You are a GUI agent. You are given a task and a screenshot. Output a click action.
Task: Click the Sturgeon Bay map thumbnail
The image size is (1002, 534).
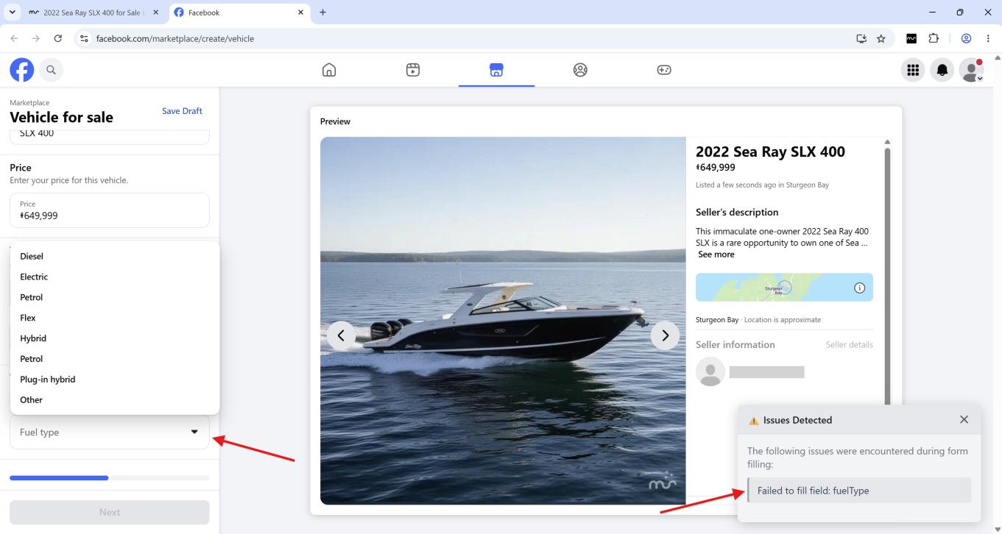click(785, 288)
